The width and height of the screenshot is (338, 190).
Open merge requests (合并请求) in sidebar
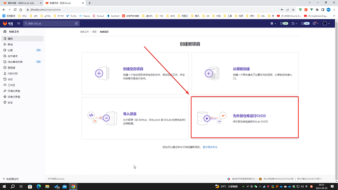click(x=13, y=56)
